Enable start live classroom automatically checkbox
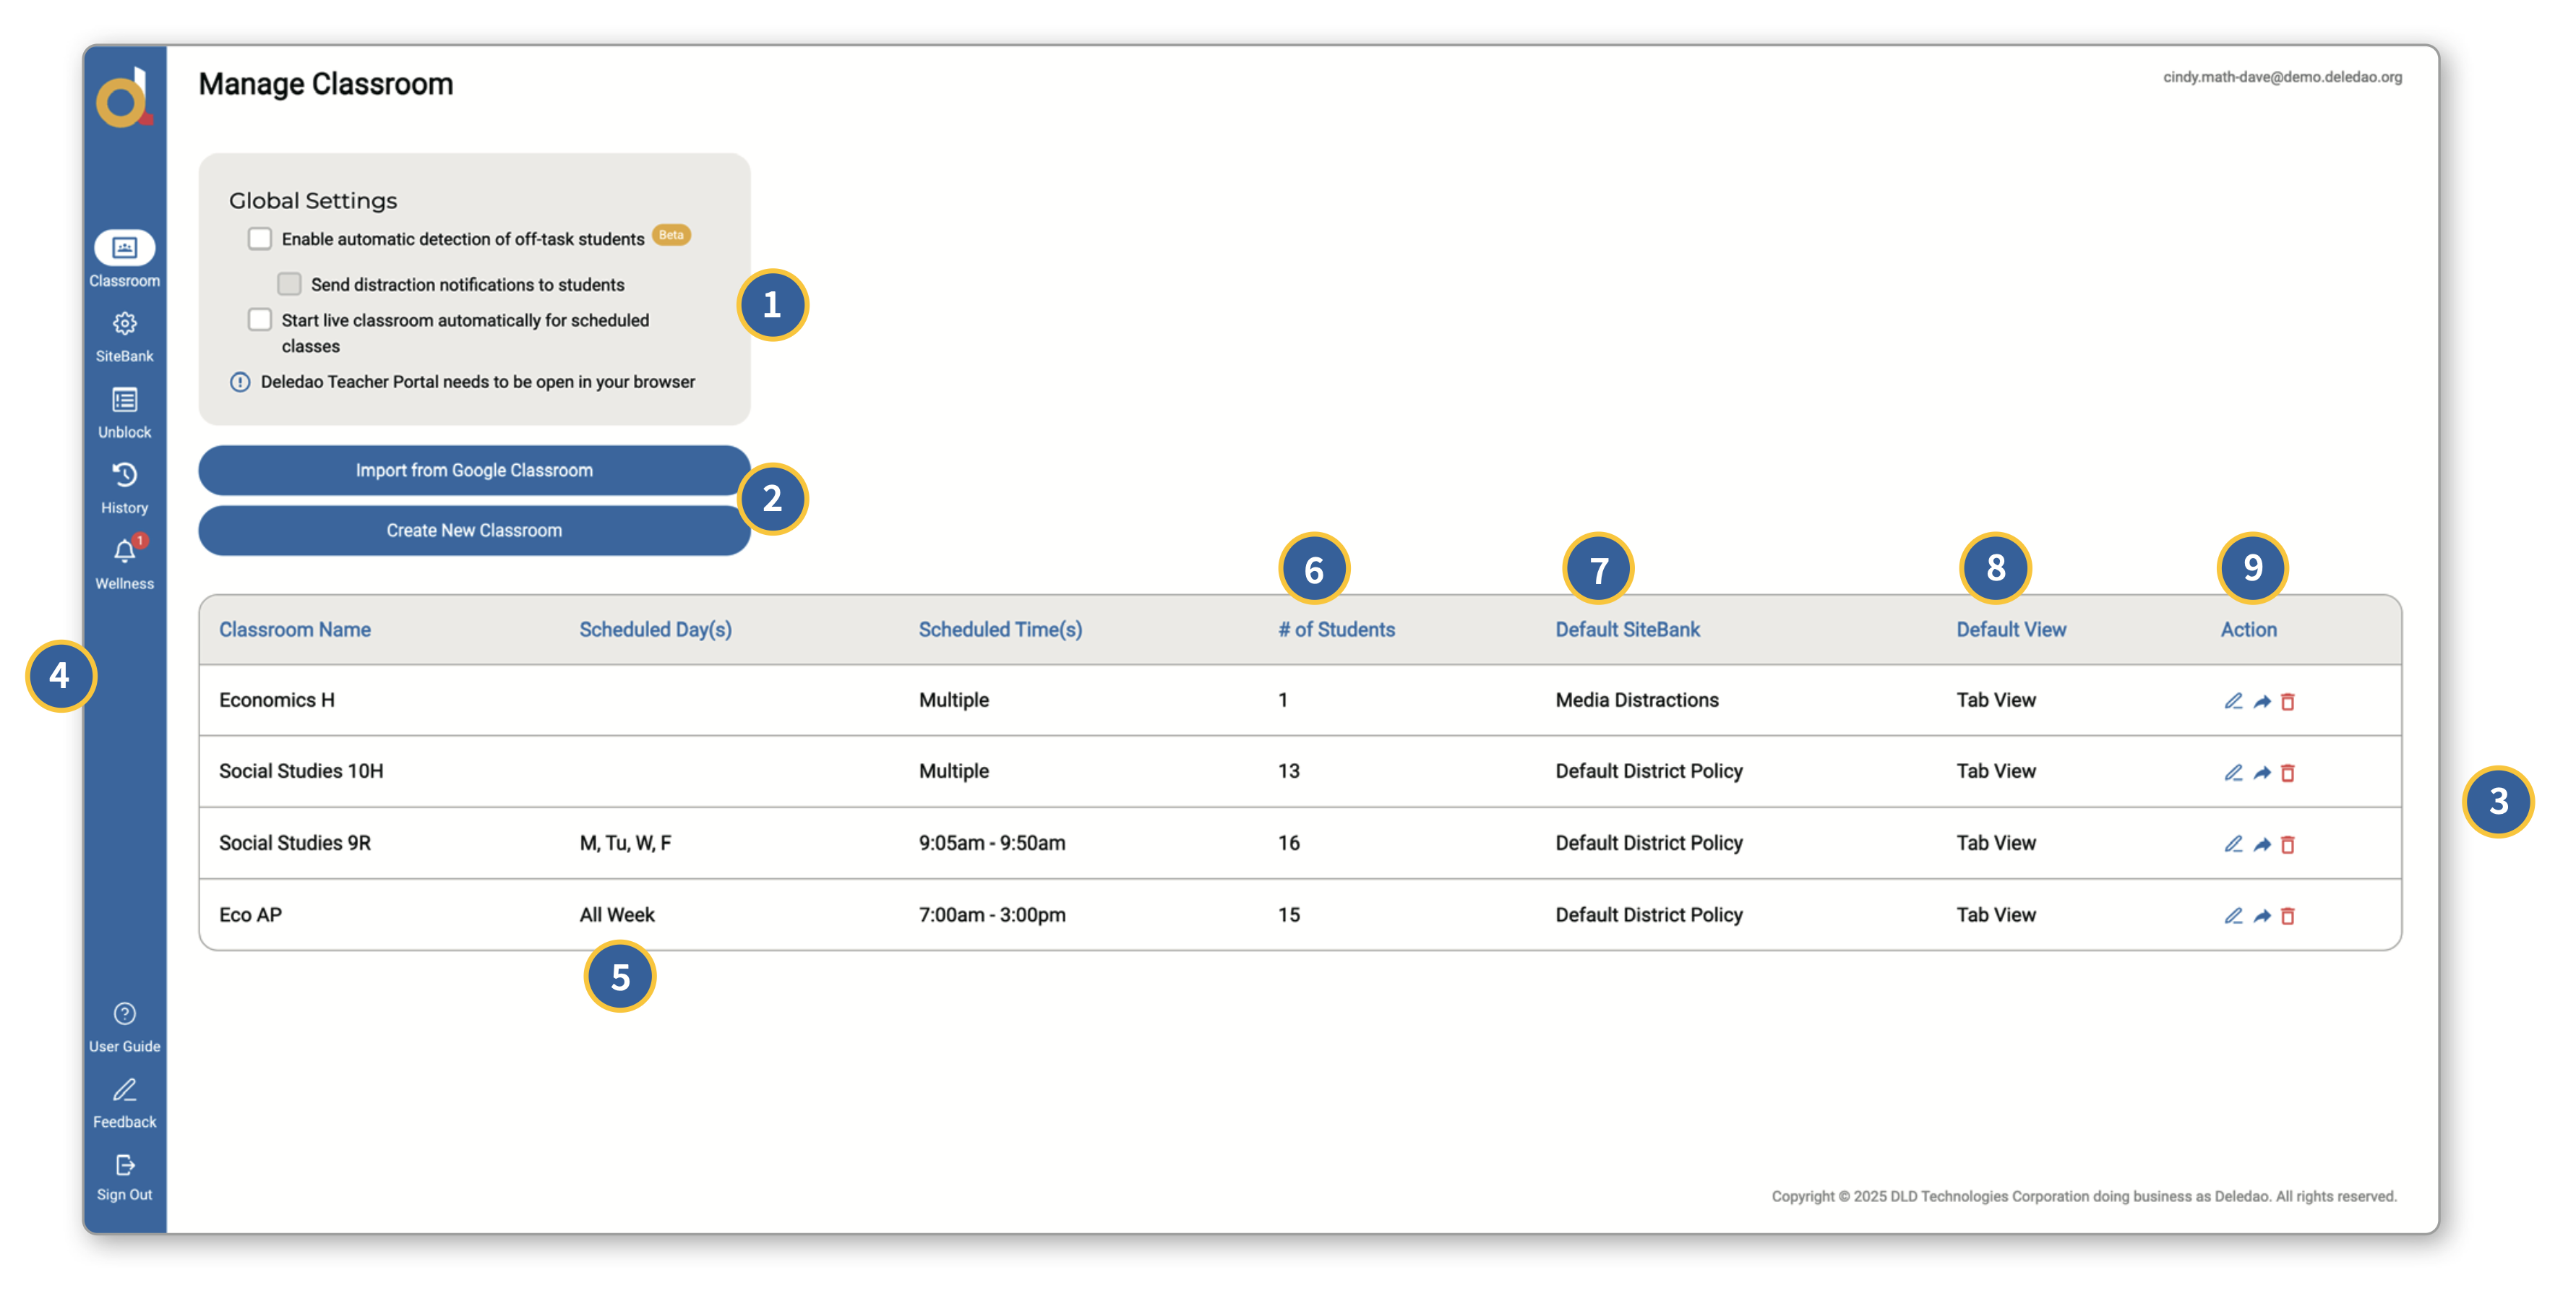The height and width of the screenshot is (1304, 2576). click(x=260, y=320)
